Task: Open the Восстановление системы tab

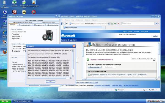Action: [34, 20]
